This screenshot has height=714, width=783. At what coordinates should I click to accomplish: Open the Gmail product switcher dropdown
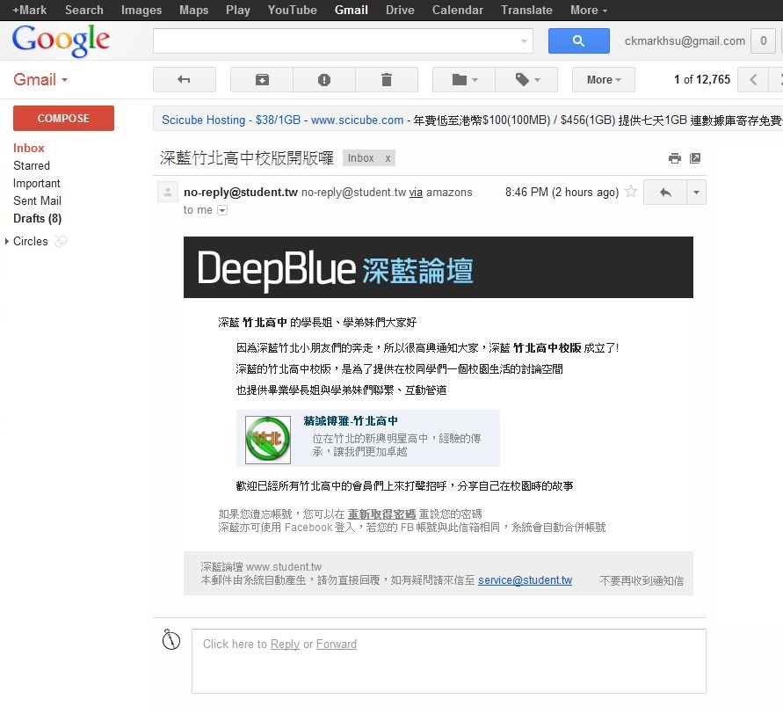(x=40, y=79)
